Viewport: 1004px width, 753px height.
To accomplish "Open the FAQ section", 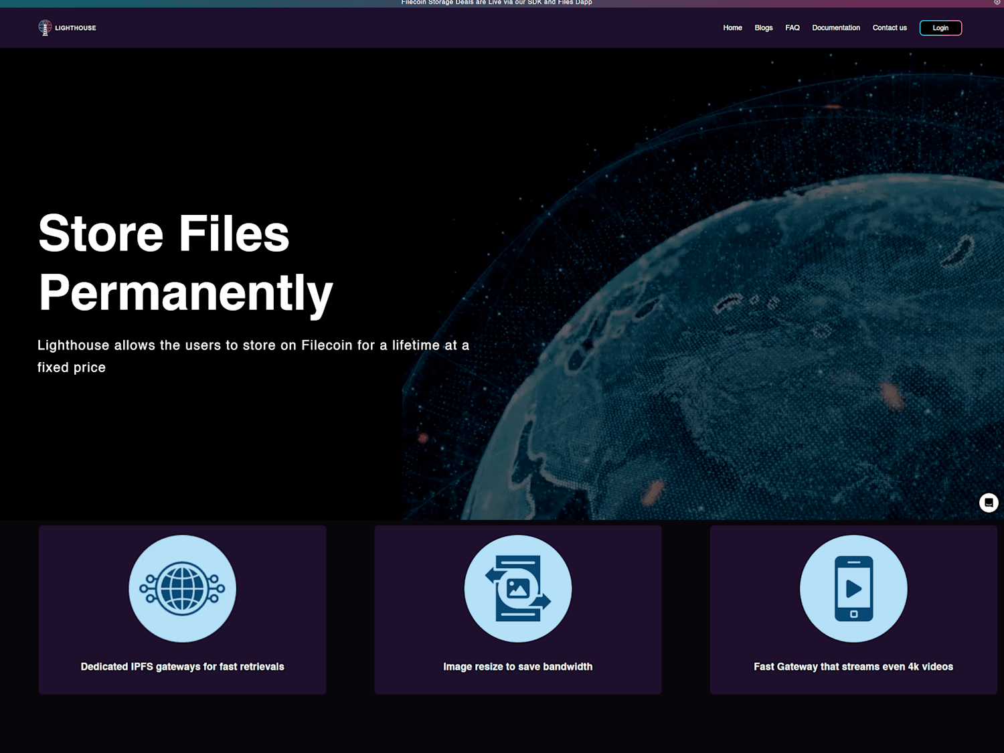I will (x=792, y=28).
